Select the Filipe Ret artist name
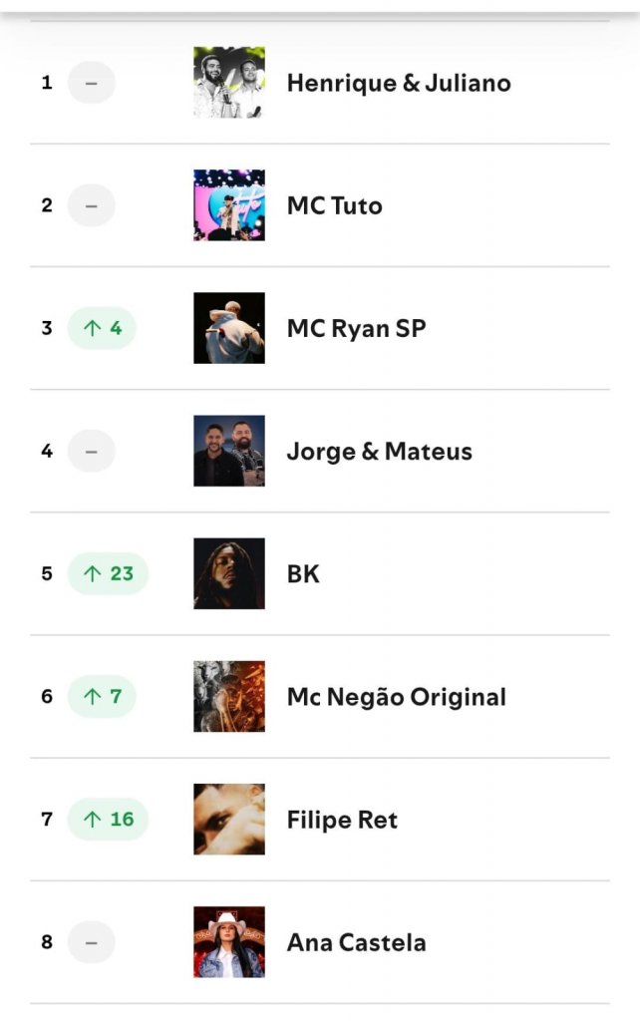Viewport: 640px width, 1021px height. pyautogui.click(x=342, y=820)
